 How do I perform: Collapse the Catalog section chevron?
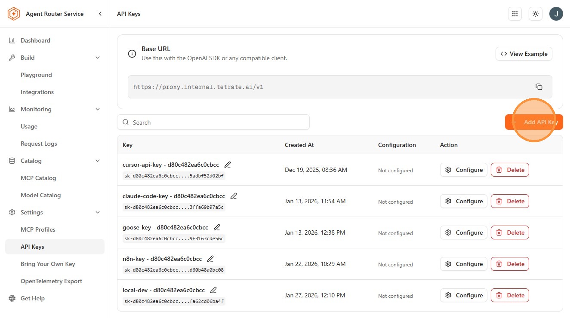pyautogui.click(x=98, y=161)
